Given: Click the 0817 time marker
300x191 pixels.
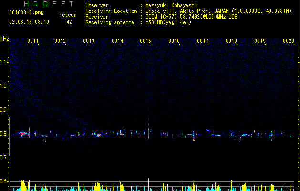Looking at the screenshot, I should (x=203, y=41).
